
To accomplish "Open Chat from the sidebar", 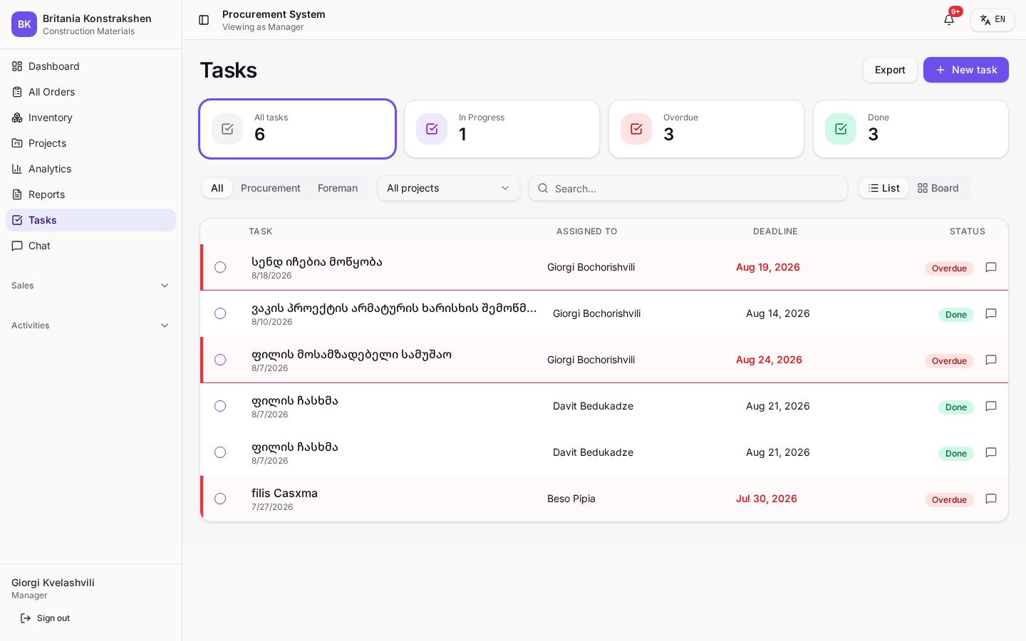I will [x=90, y=246].
